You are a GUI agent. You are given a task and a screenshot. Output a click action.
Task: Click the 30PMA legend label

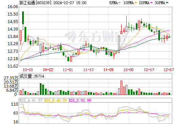[160, 3]
